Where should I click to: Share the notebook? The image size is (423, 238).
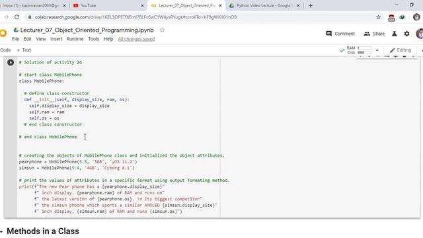374,34
